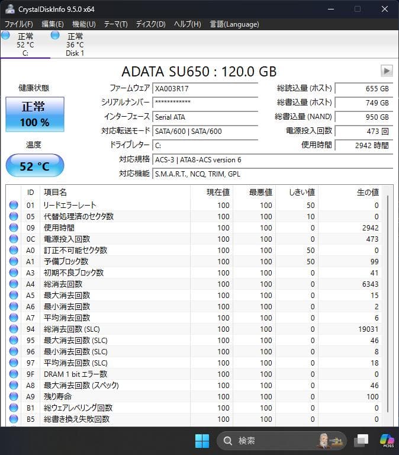399x455 pixels.
Task: Click the status orb for 94 総消去回数 (SLC)
Action: coord(14,329)
